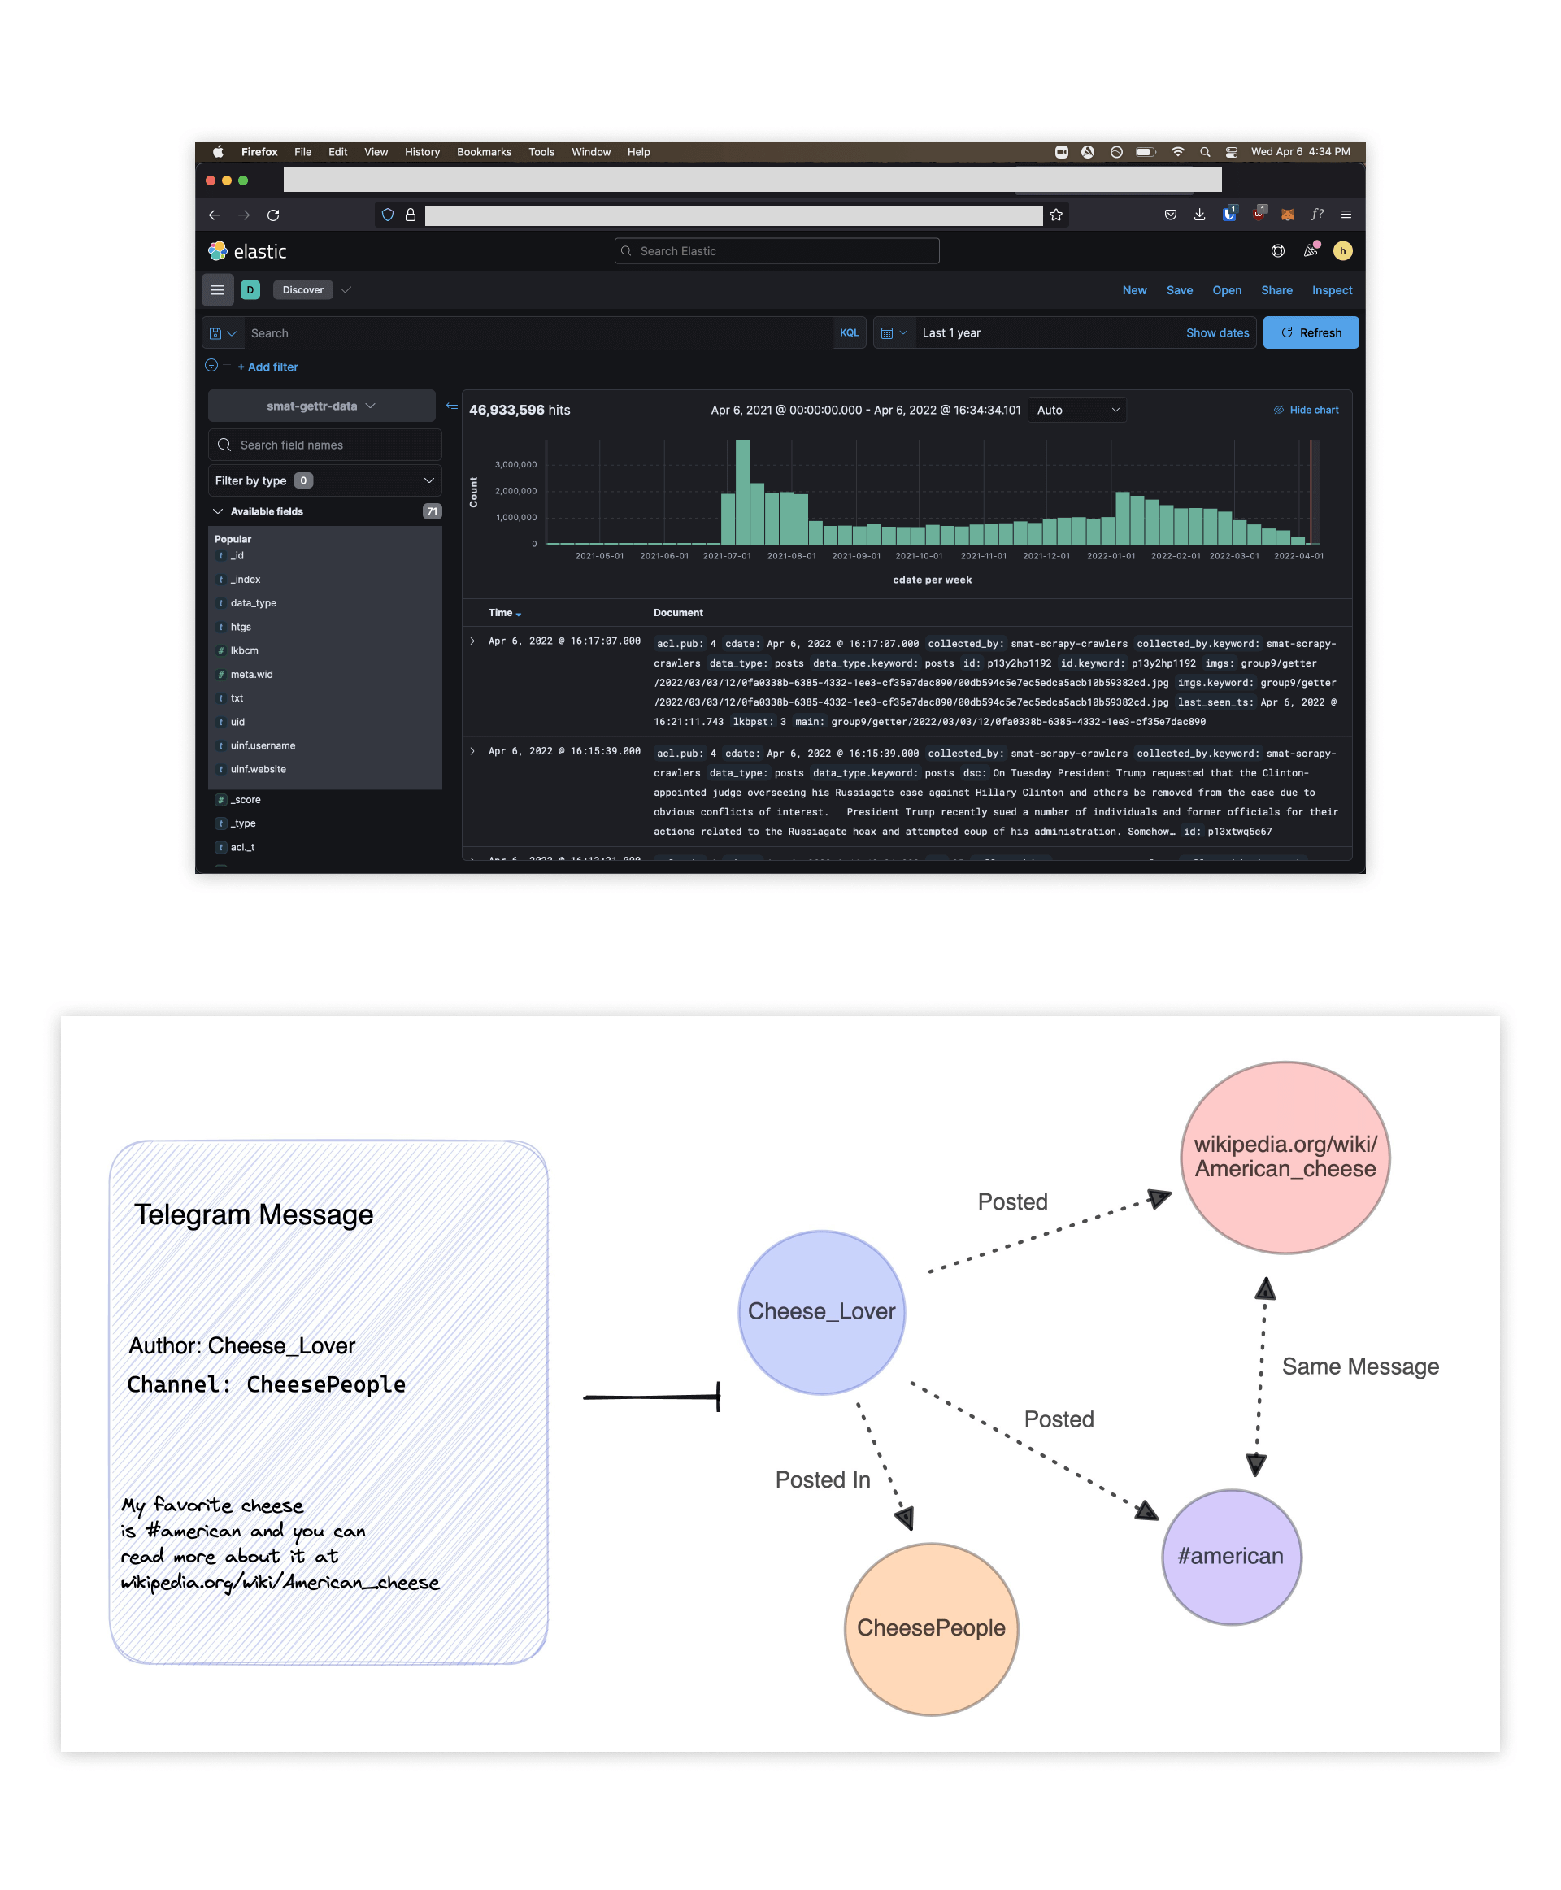This screenshot has width=1561, height=1890.
Task: Click the site security padlock icon
Action: [410, 215]
